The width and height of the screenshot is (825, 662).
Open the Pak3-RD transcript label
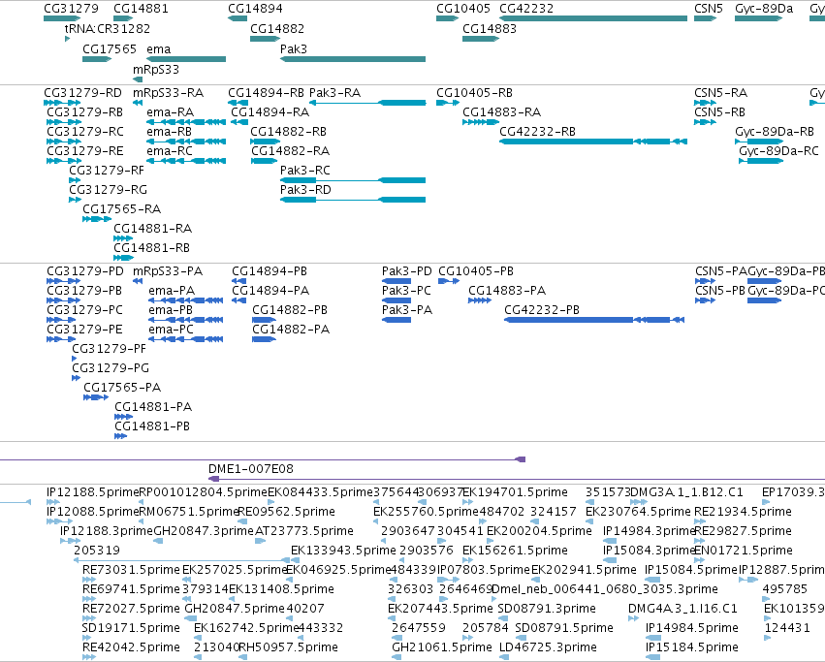point(305,189)
